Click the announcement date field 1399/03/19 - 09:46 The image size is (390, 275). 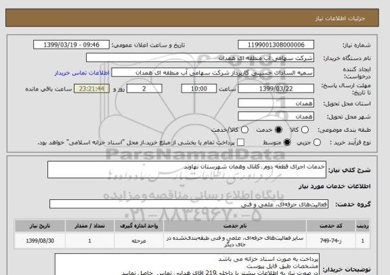click(x=71, y=45)
